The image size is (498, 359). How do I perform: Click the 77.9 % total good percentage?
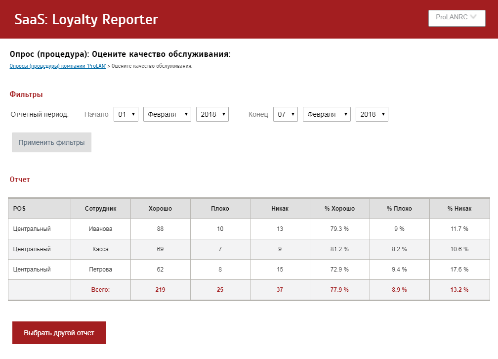click(x=340, y=290)
